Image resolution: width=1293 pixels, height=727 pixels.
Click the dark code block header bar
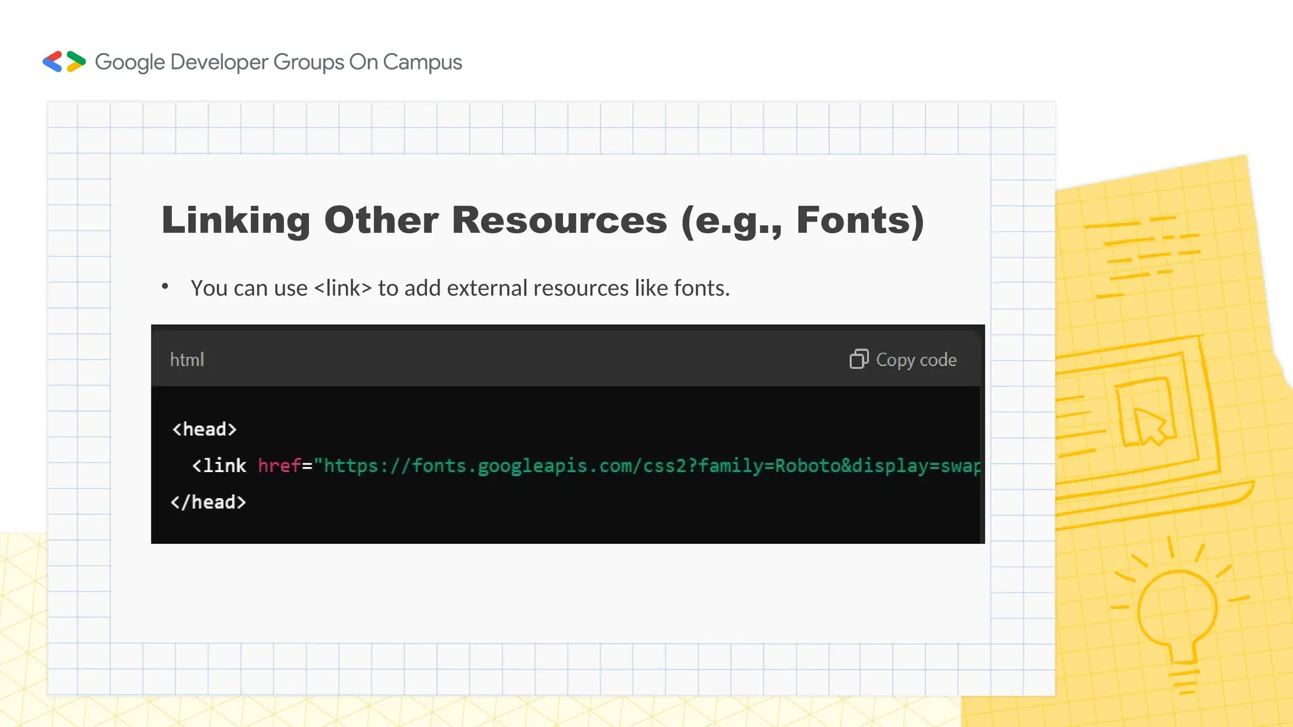[505, 359]
